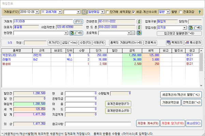Image resolution: width=205 pixels, height=136 pixels.
Task: Click the 회계반영취소(F8) button
Action: (118, 111)
